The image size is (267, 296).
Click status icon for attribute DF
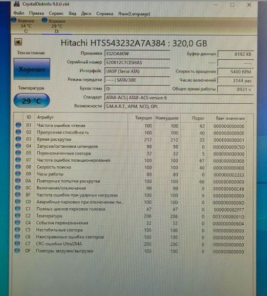point(17,250)
